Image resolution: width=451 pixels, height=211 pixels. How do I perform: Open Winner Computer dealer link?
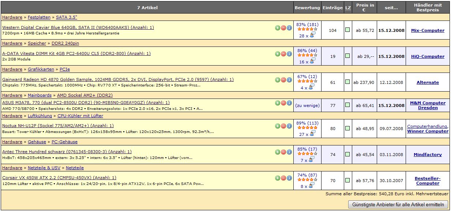[x=428, y=131]
